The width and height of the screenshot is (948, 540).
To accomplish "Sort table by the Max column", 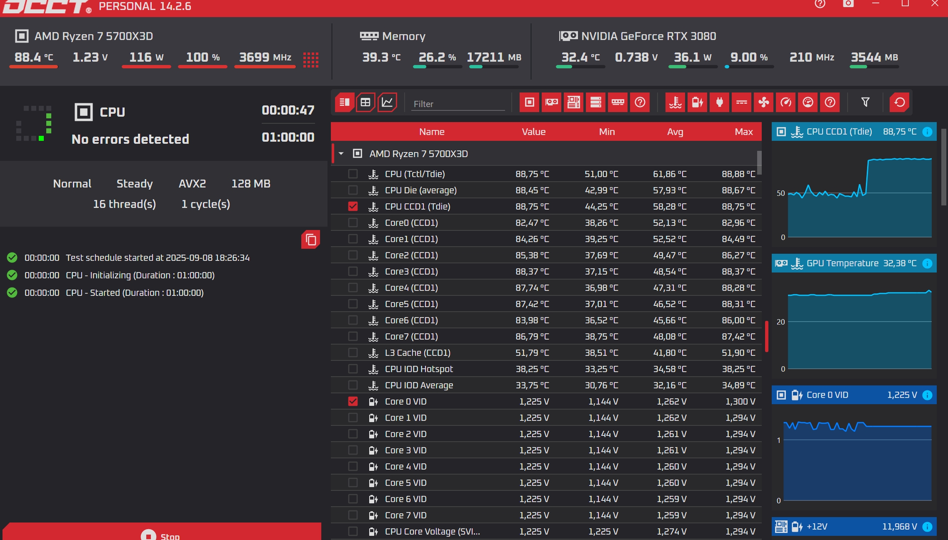I will click(743, 132).
